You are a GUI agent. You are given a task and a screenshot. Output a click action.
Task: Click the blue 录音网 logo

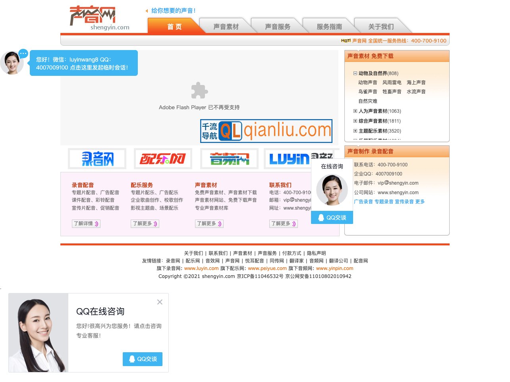[x=97, y=159]
